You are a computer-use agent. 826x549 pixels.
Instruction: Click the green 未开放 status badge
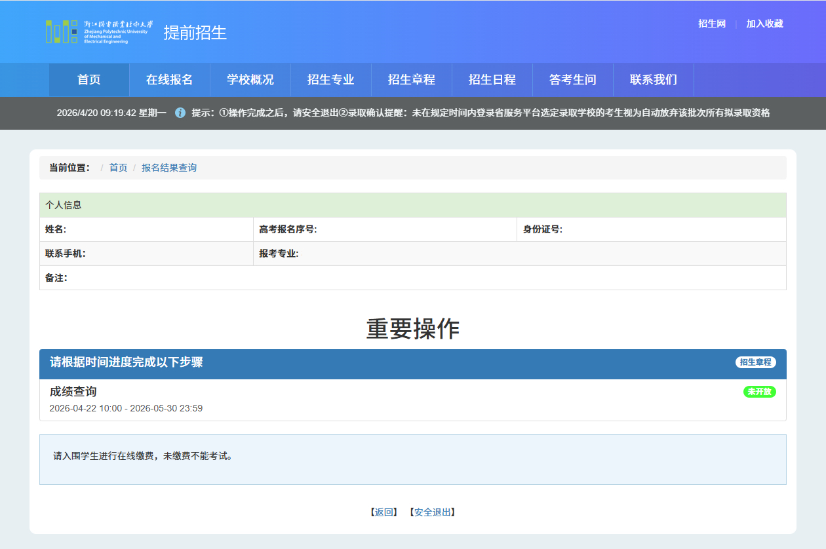tap(759, 392)
